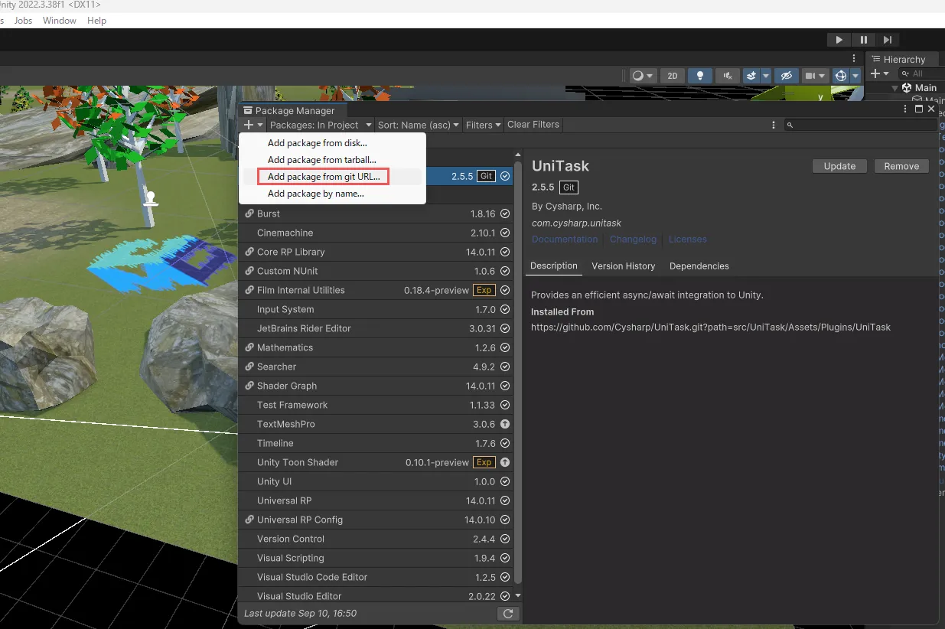Open the UniTask Documentation link
The width and height of the screenshot is (945, 629).
coord(565,240)
